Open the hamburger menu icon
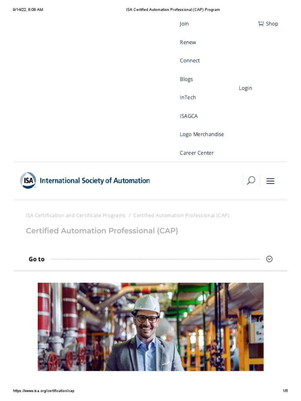This screenshot has width=301, height=401. point(270,181)
